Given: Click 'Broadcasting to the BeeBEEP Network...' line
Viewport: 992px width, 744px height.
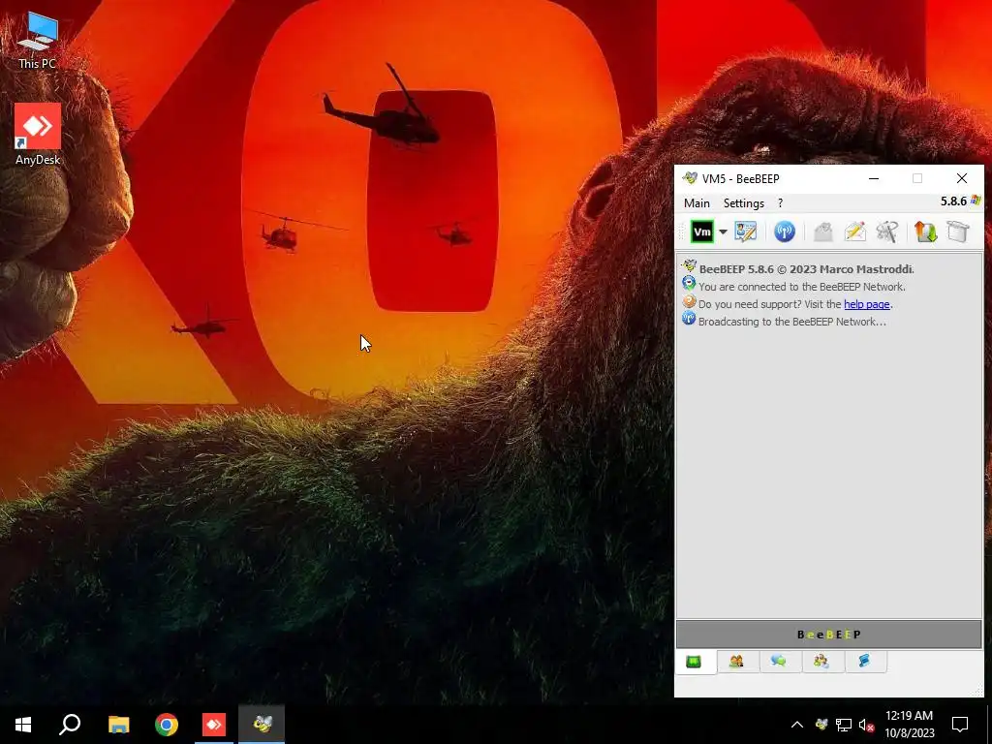Looking at the screenshot, I should click(792, 322).
